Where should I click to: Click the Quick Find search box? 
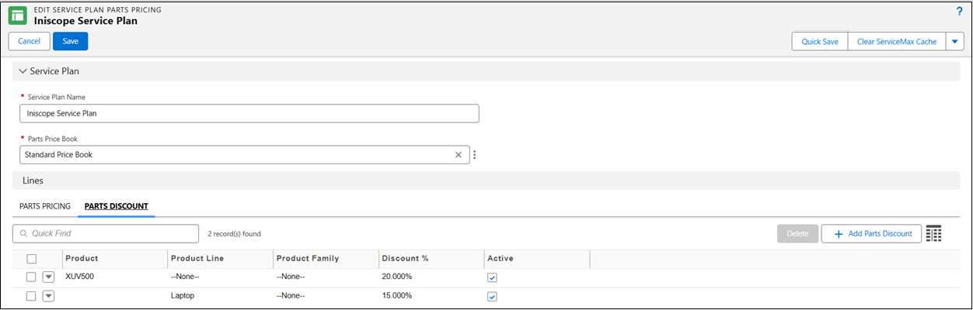tap(106, 233)
